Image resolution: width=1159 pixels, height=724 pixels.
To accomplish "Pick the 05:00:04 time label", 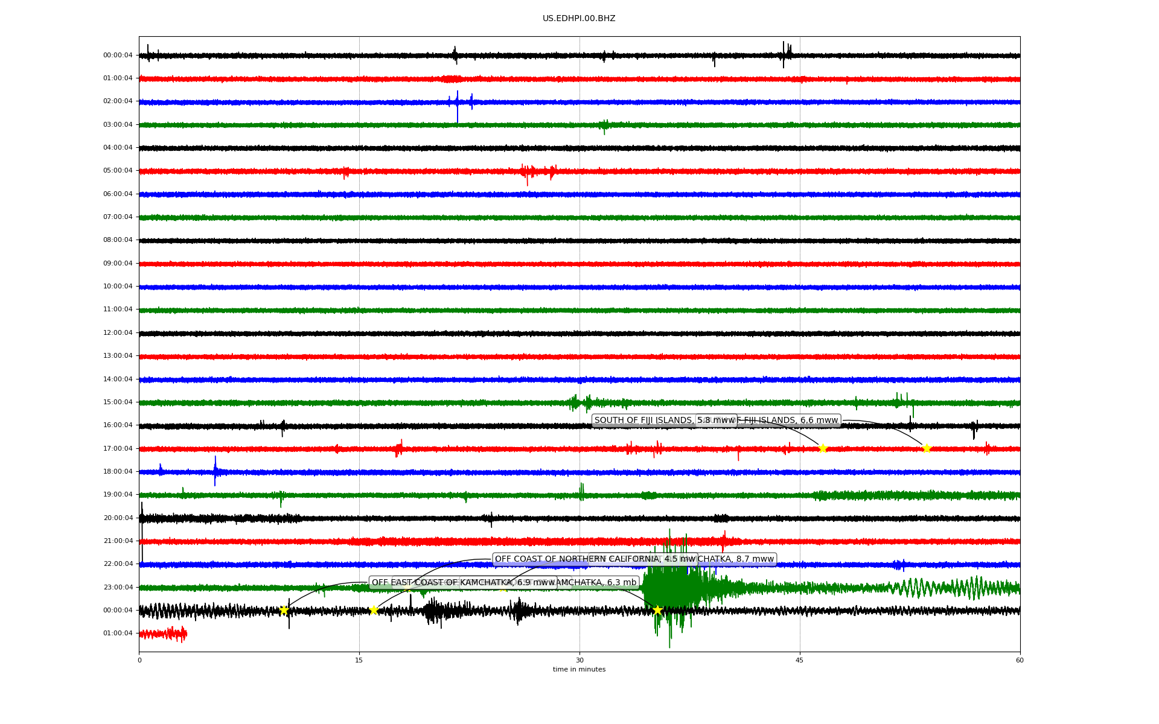I will 118,171.
